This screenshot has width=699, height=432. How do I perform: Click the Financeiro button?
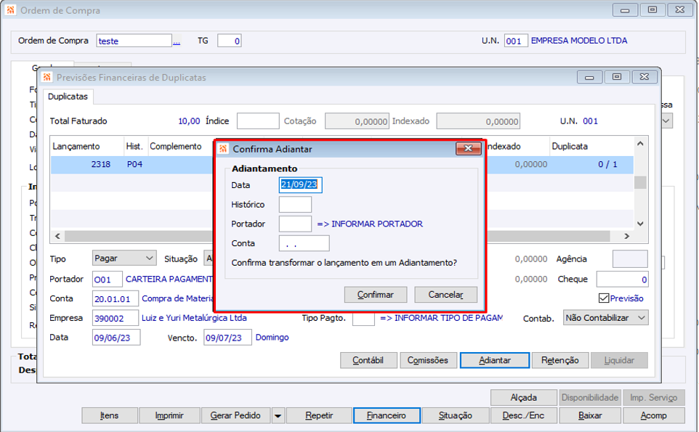(x=387, y=415)
